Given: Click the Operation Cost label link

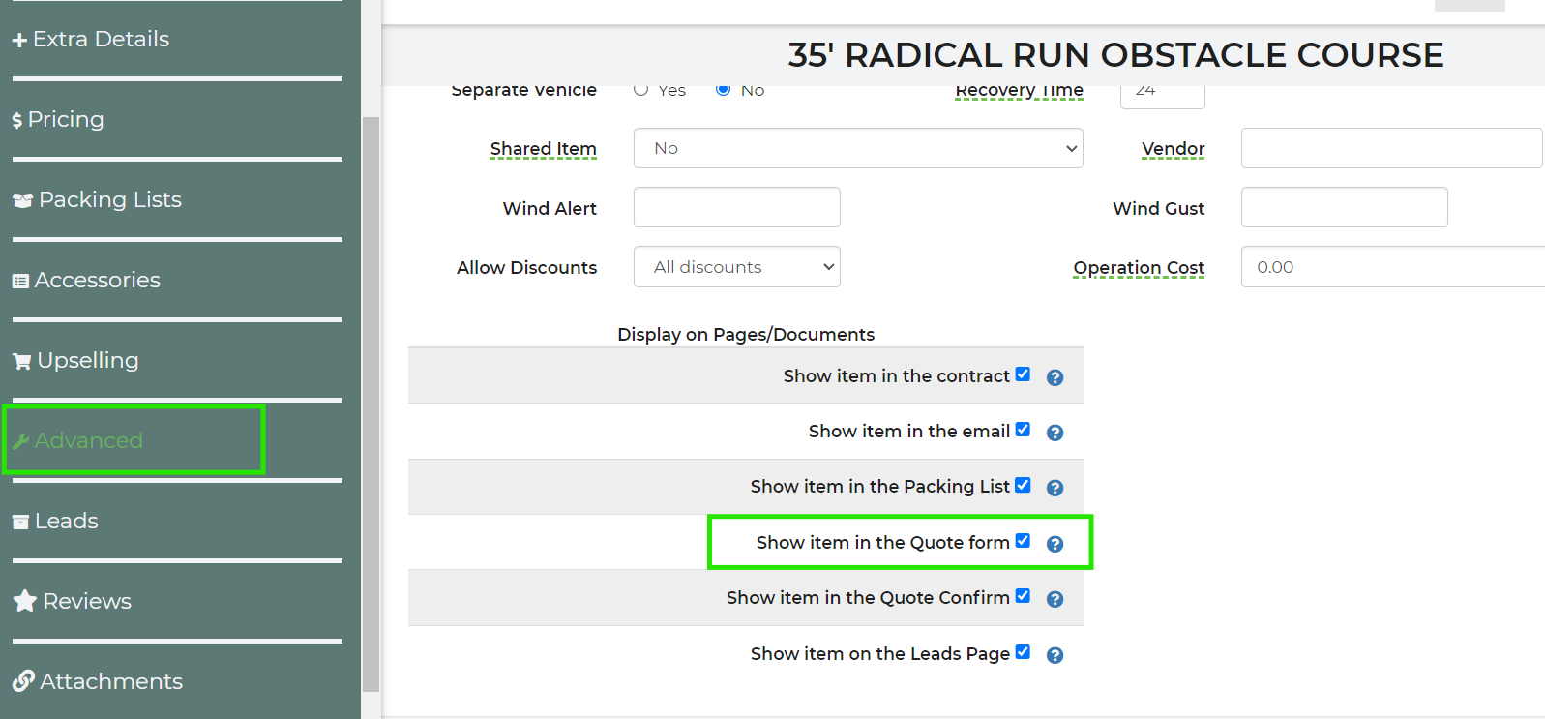Looking at the screenshot, I should point(1139,268).
